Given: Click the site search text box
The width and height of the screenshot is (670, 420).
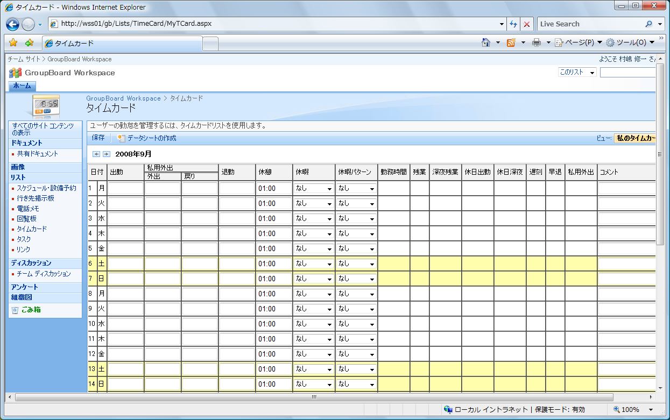Looking at the screenshot, I should pyautogui.click(x=628, y=73).
